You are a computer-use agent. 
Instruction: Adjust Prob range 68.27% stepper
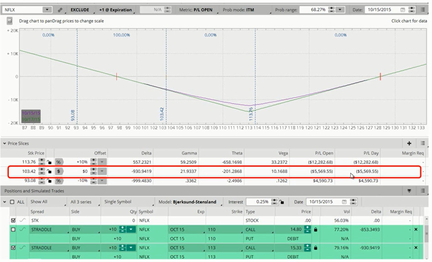[332, 10]
